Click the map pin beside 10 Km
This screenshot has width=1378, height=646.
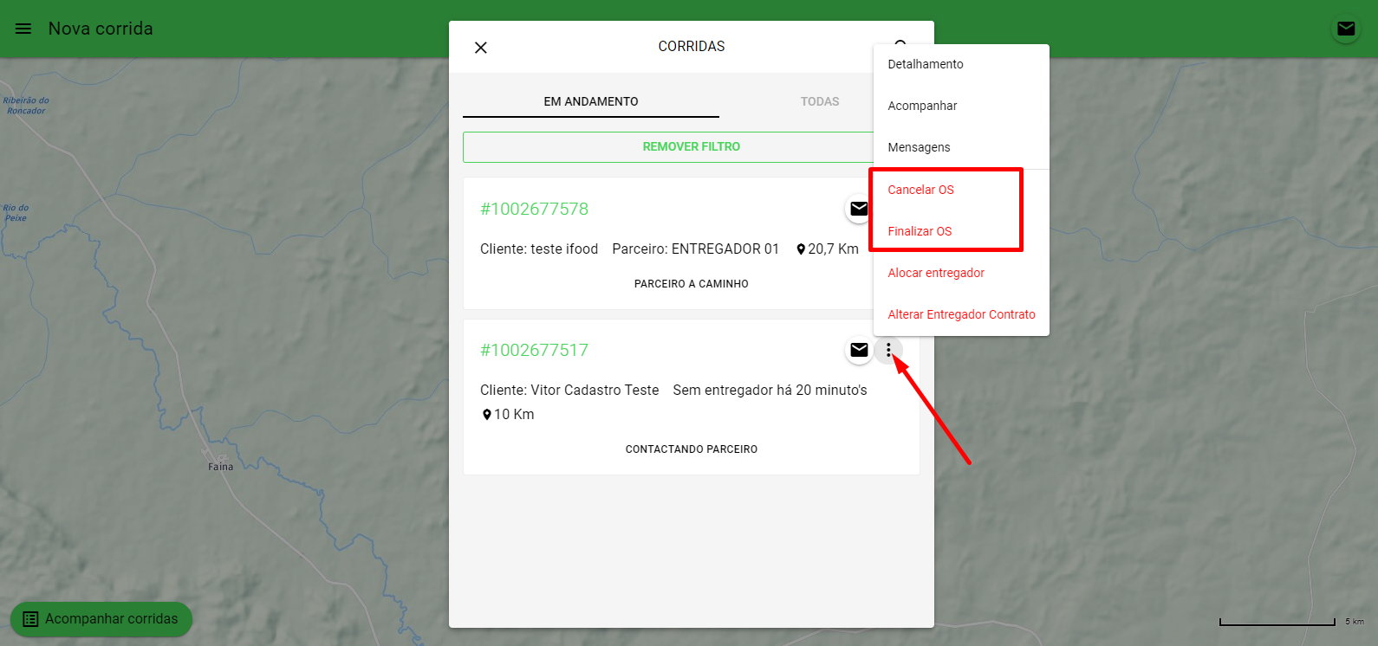[x=487, y=415]
